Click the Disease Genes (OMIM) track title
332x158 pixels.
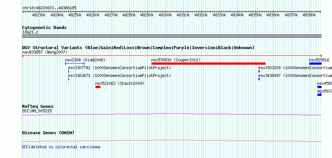tap(48, 133)
